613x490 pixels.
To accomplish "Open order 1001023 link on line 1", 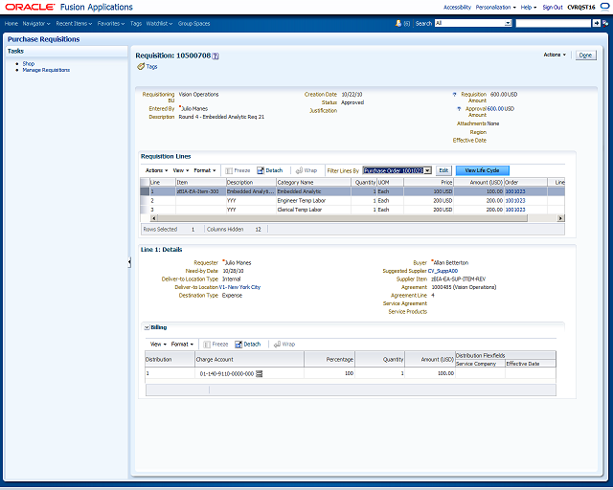I will click(515, 191).
